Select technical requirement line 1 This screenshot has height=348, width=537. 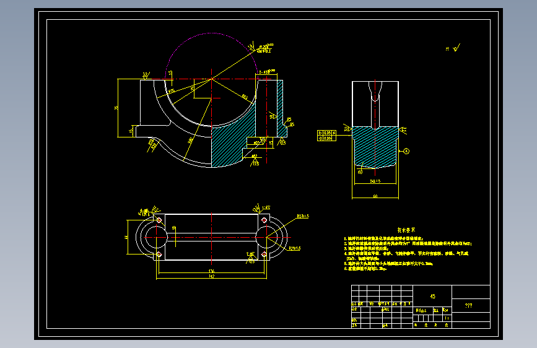(x=383, y=238)
